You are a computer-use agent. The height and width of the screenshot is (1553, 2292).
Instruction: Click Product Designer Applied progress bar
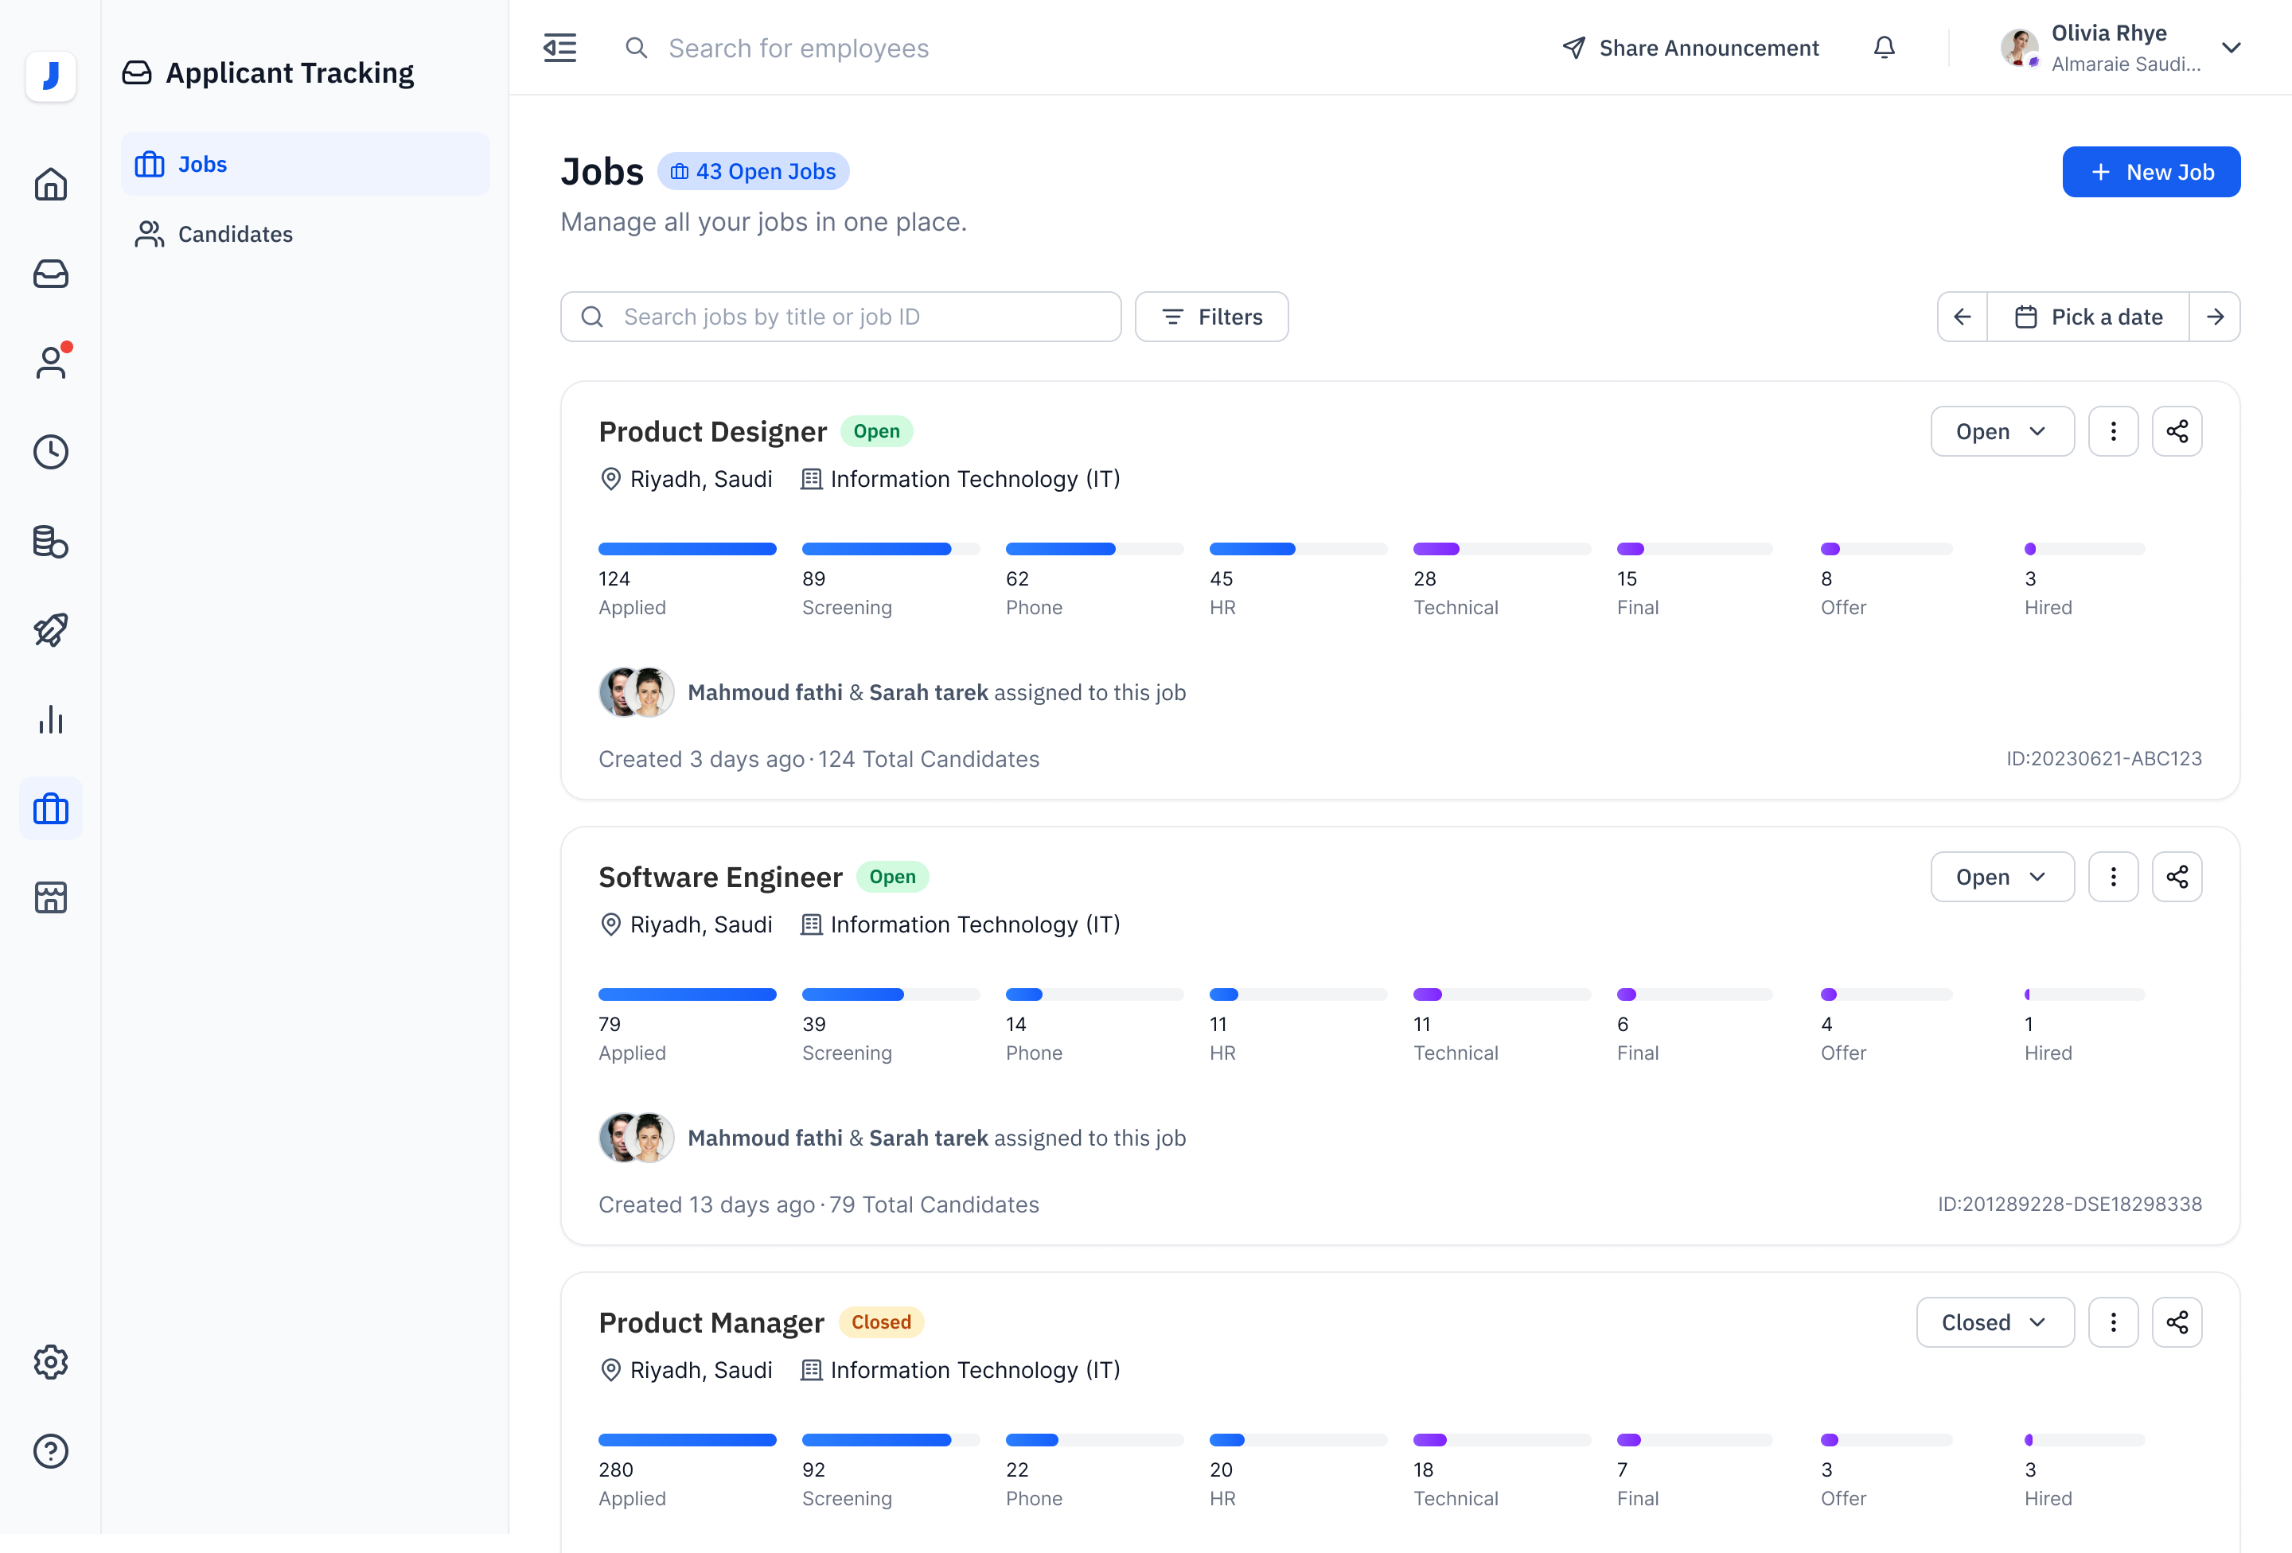coord(687,549)
